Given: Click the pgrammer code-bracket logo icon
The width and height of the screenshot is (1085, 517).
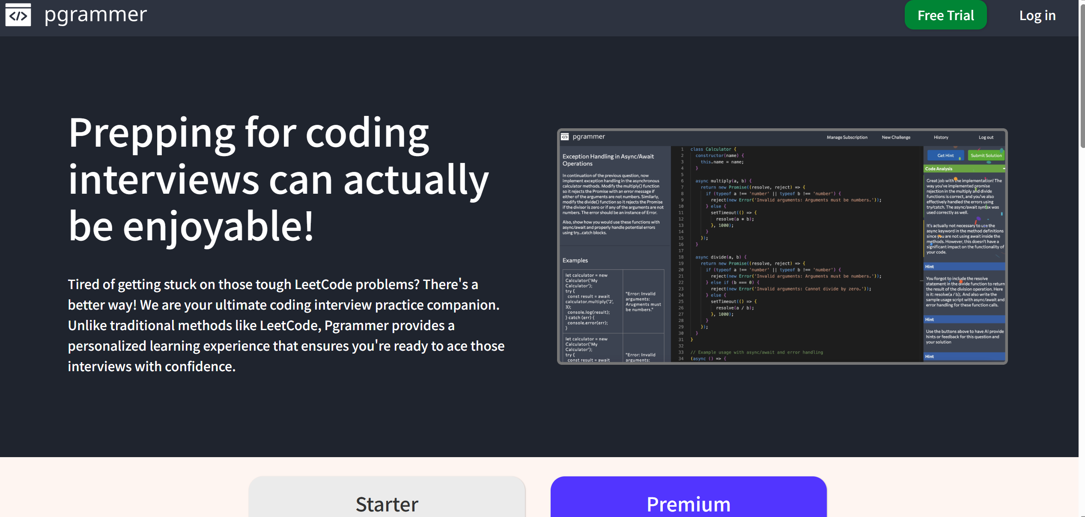Looking at the screenshot, I should [18, 15].
